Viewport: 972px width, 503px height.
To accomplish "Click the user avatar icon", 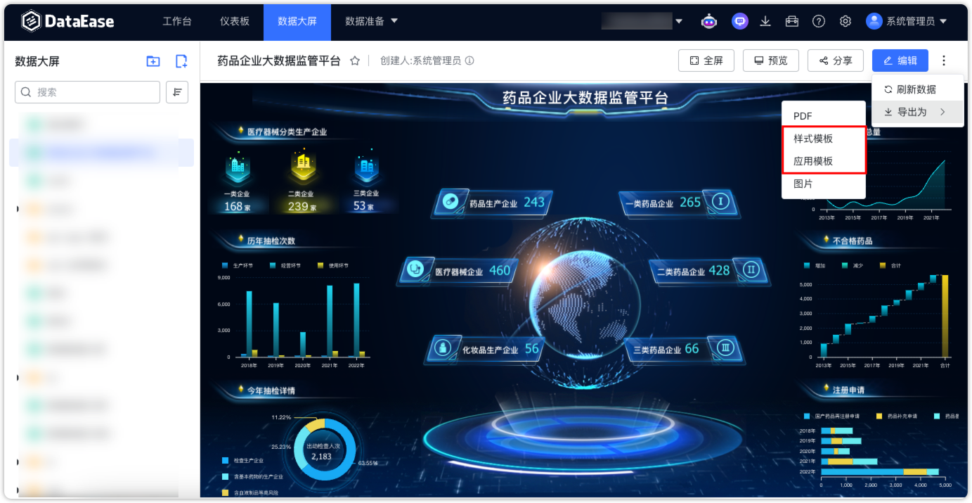I will [874, 21].
